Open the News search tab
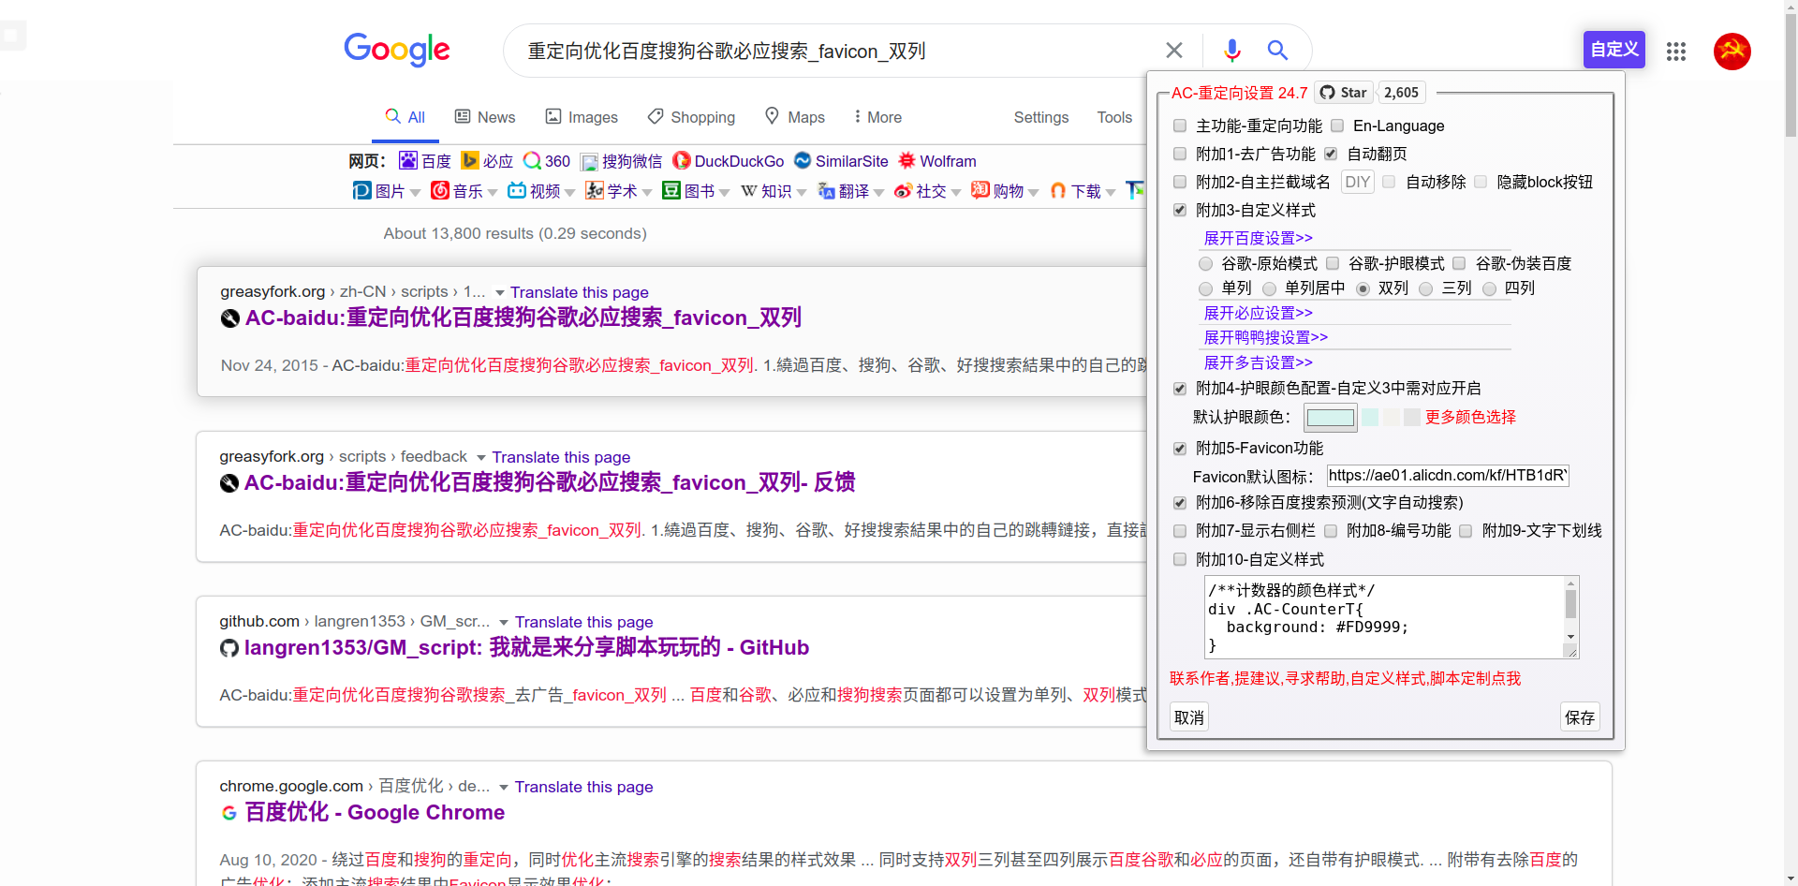1798x886 pixels. pyautogui.click(x=484, y=116)
